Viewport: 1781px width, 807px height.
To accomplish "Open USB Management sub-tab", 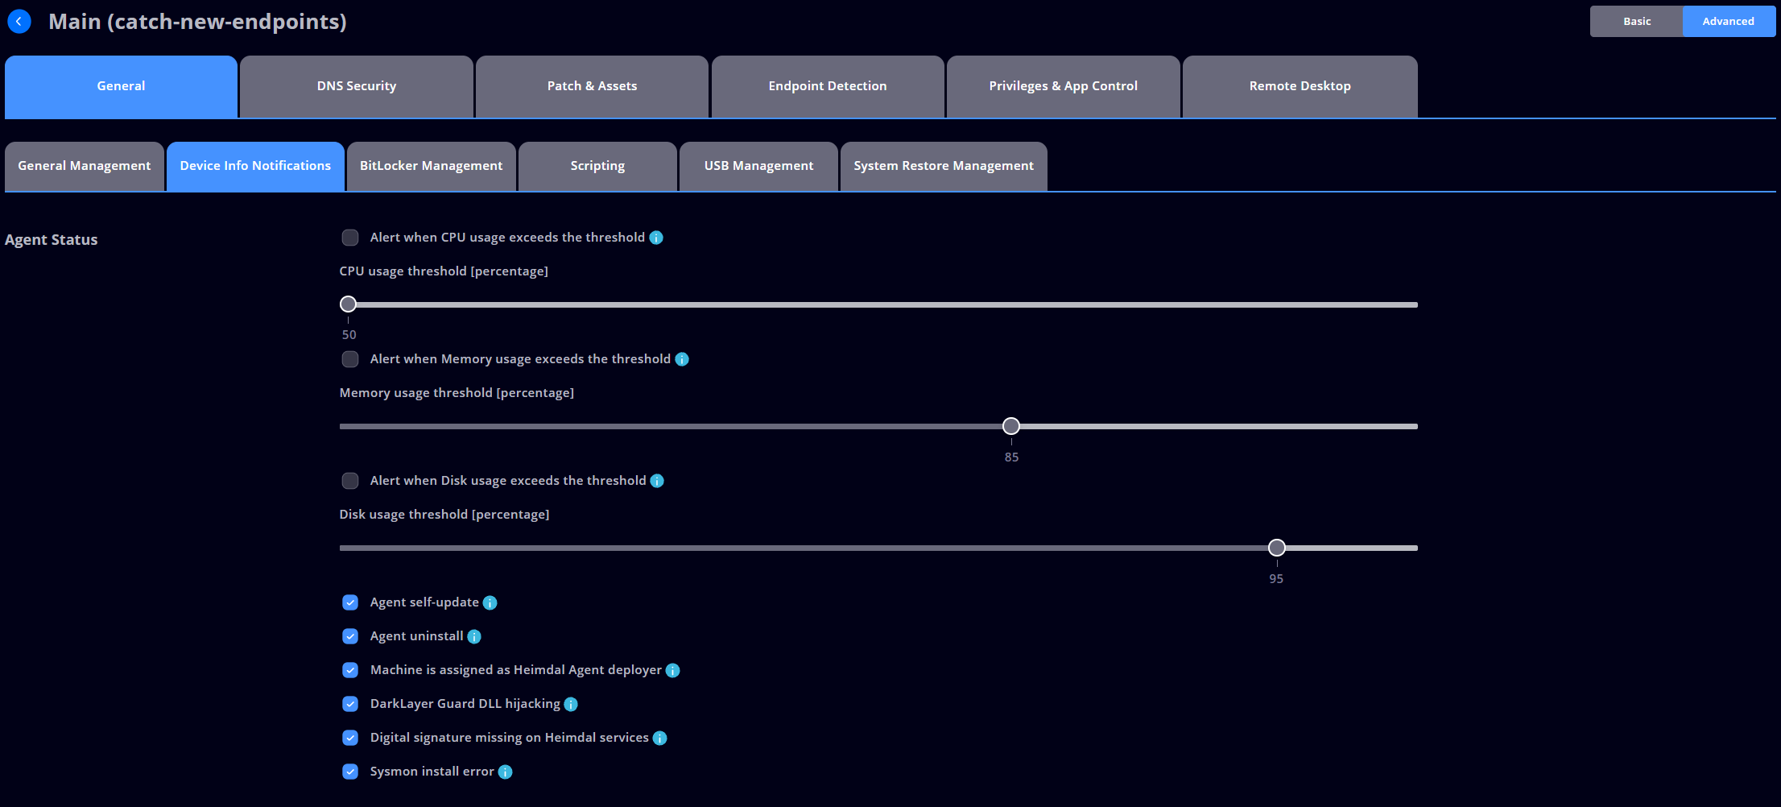I will click(x=758, y=166).
